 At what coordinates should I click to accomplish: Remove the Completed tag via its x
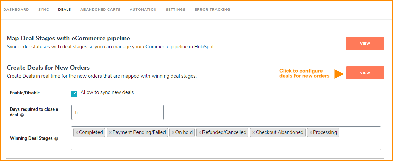[x=77, y=132]
